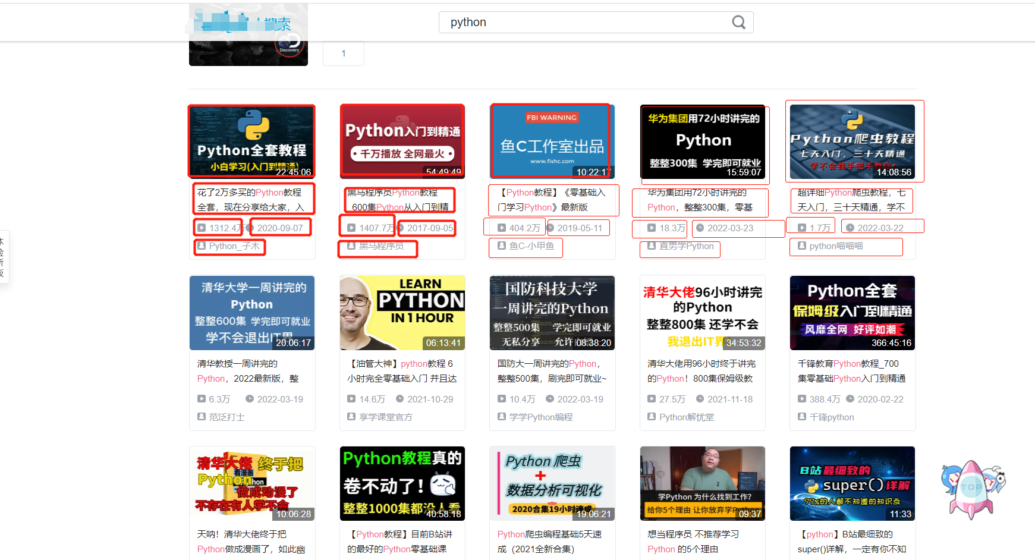Open Python全套 保姆级入门到精通 thumbnail

tap(852, 313)
